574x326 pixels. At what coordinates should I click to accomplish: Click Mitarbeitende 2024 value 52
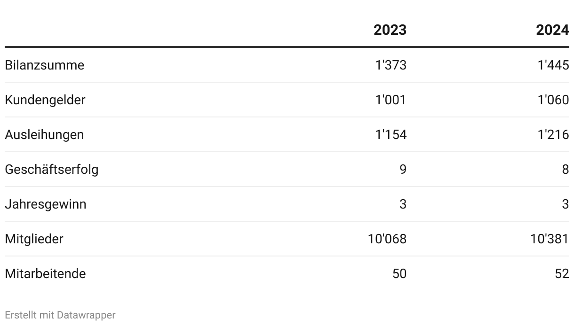562,274
